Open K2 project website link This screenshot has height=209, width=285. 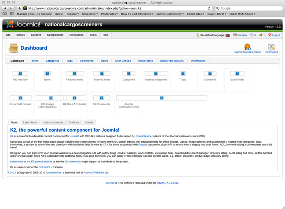pyautogui.click(x=31, y=162)
